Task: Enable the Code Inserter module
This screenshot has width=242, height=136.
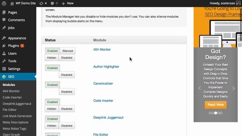Action: (53, 102)
